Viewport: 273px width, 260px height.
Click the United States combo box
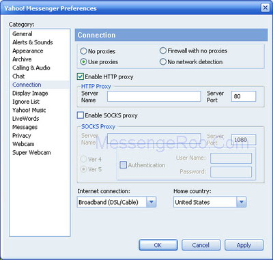[x=210, y=202]
